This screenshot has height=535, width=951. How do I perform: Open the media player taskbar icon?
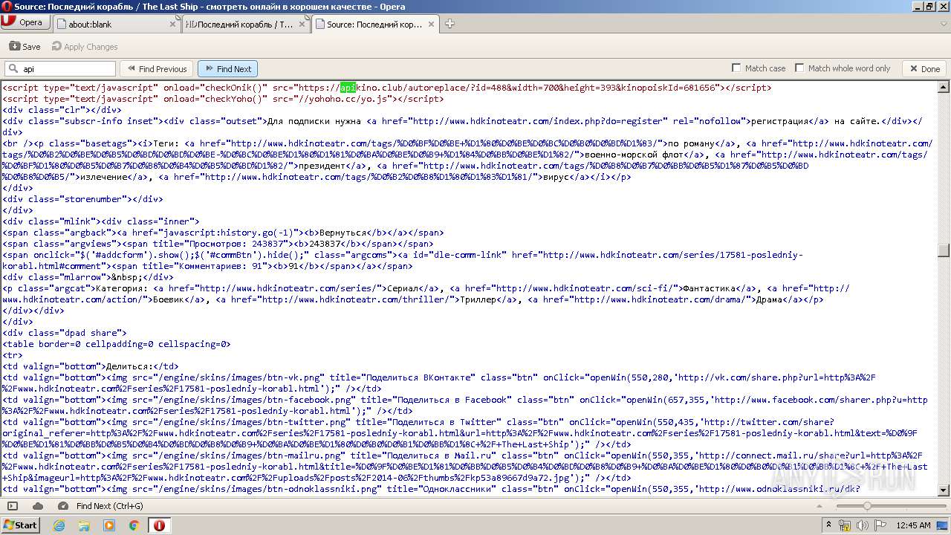click(x=109, y=525)
